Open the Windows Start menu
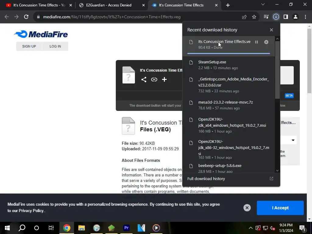Image resolution: width=312 pixels, height=234 pixels. [x=7, y=228]
